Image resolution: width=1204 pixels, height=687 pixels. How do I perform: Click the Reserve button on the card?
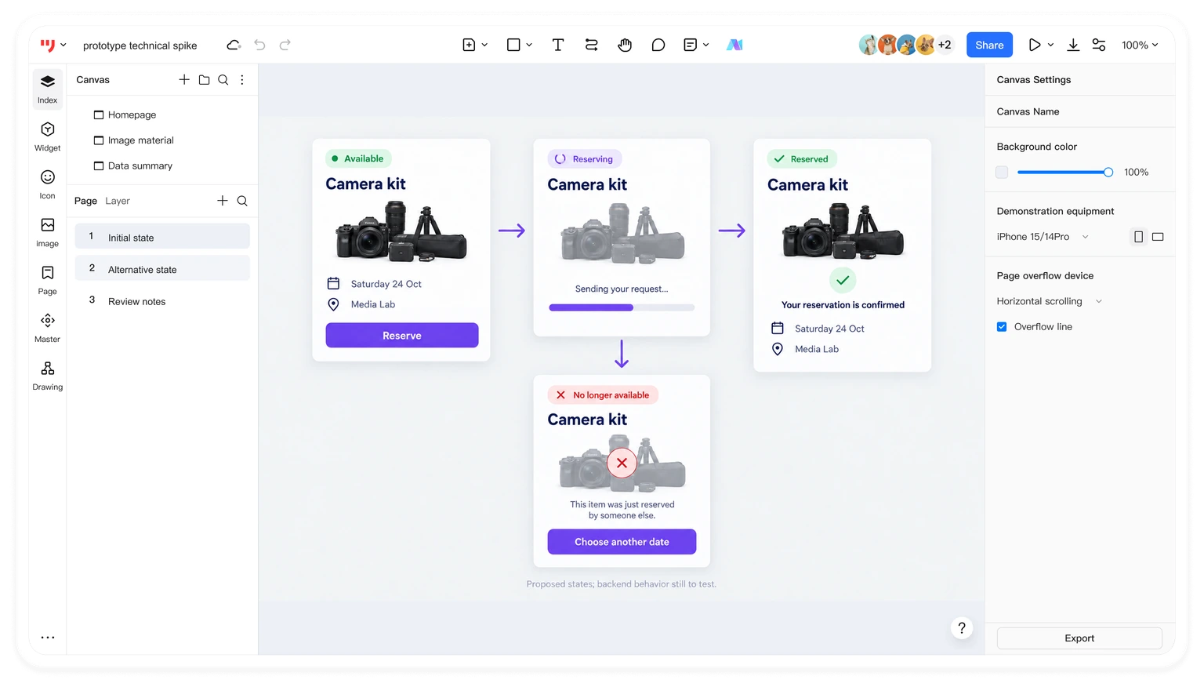pyautogui.click(x=402, y=335)
